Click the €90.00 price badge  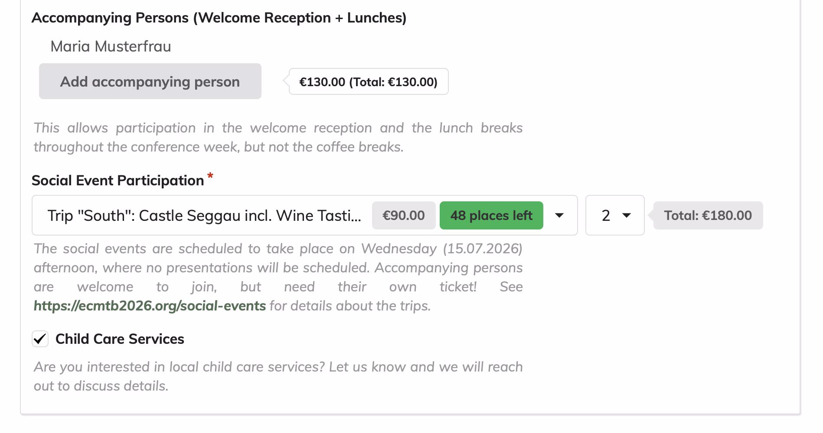403,215
